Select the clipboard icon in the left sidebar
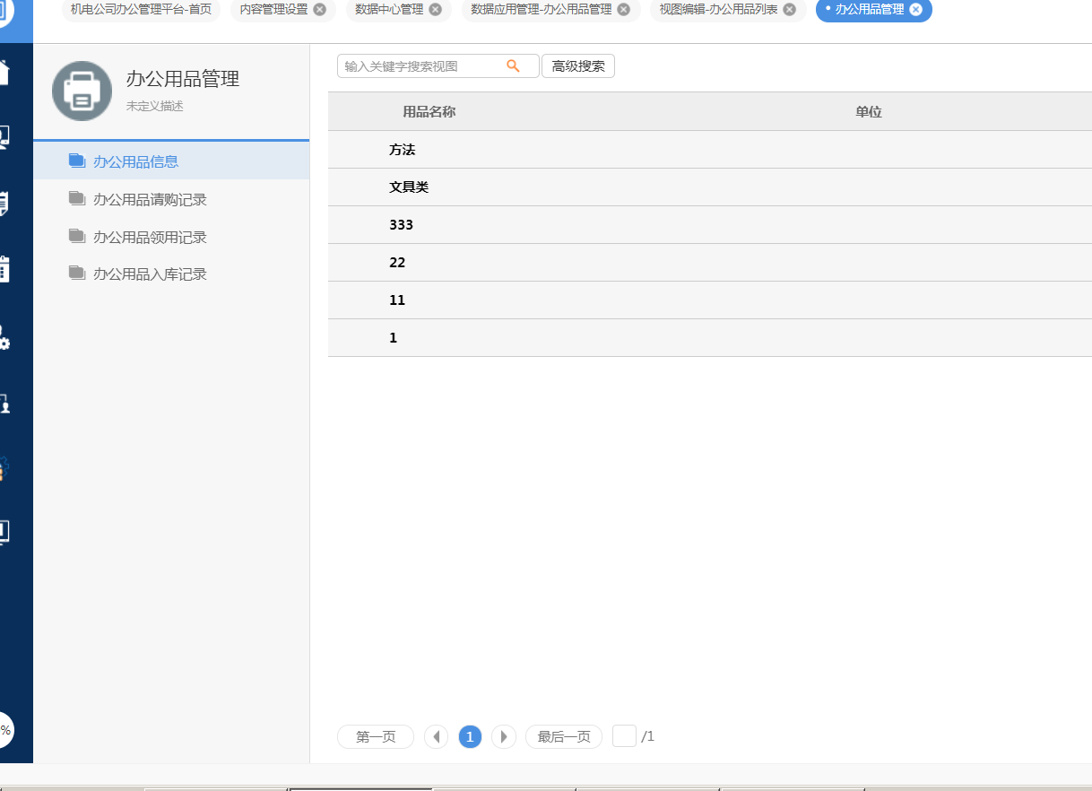 point(4,267)
